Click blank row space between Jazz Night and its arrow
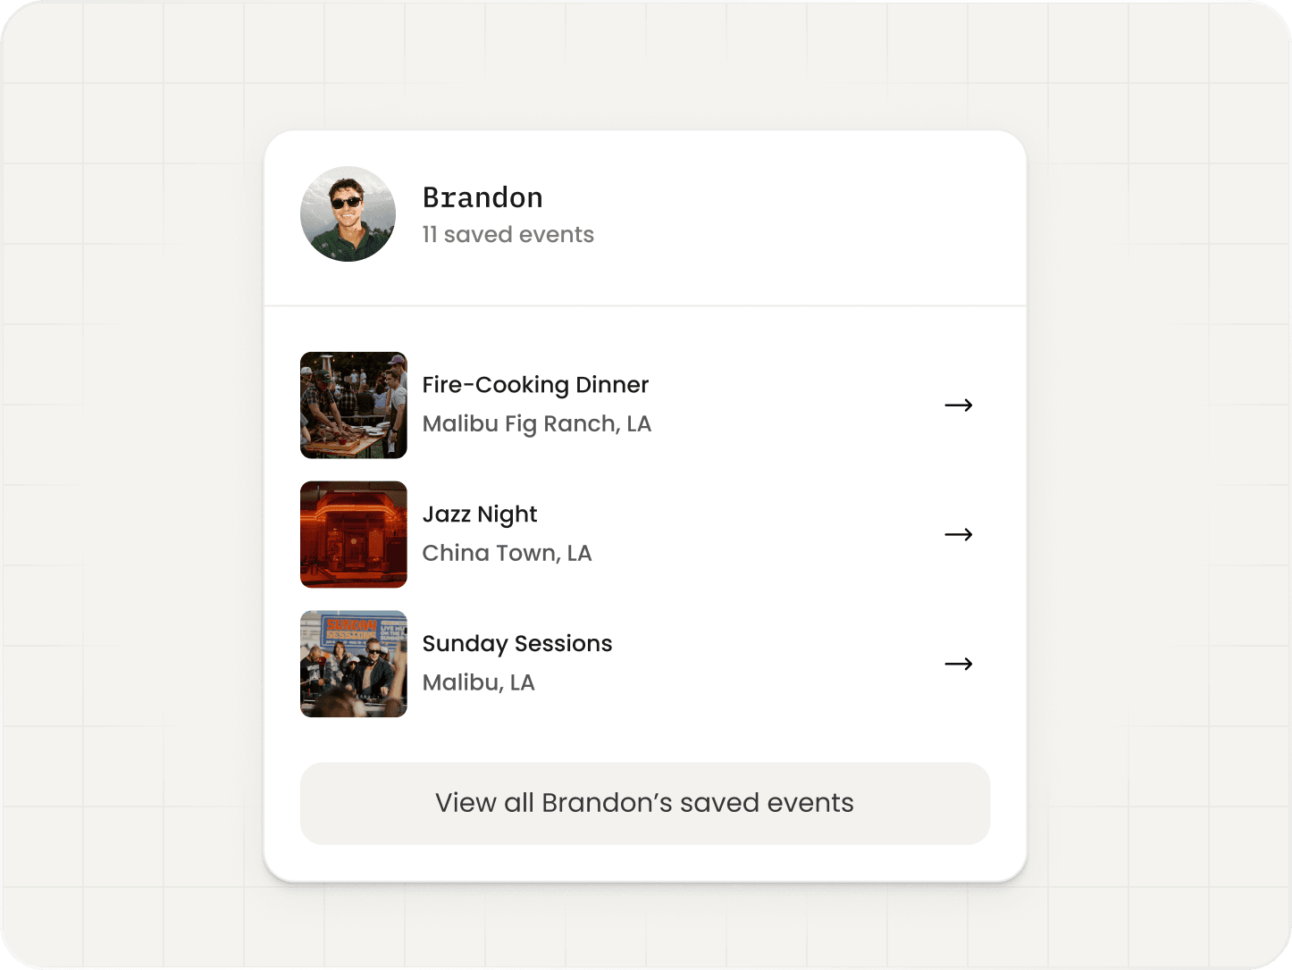 pyautogui.click(x=759, y=535)
